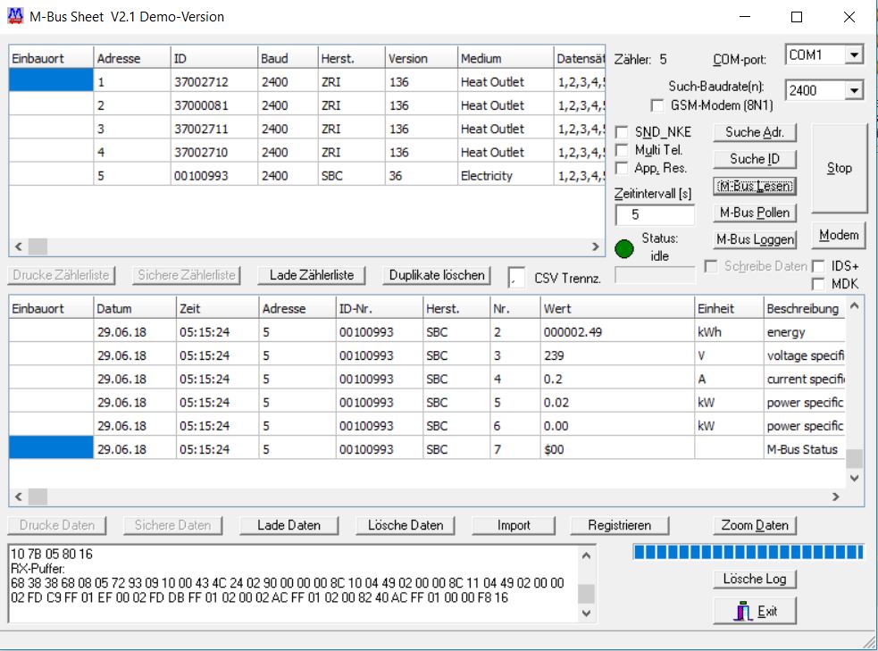
Task: Click the M-Bus Status description cell
Action: (806, 449)
